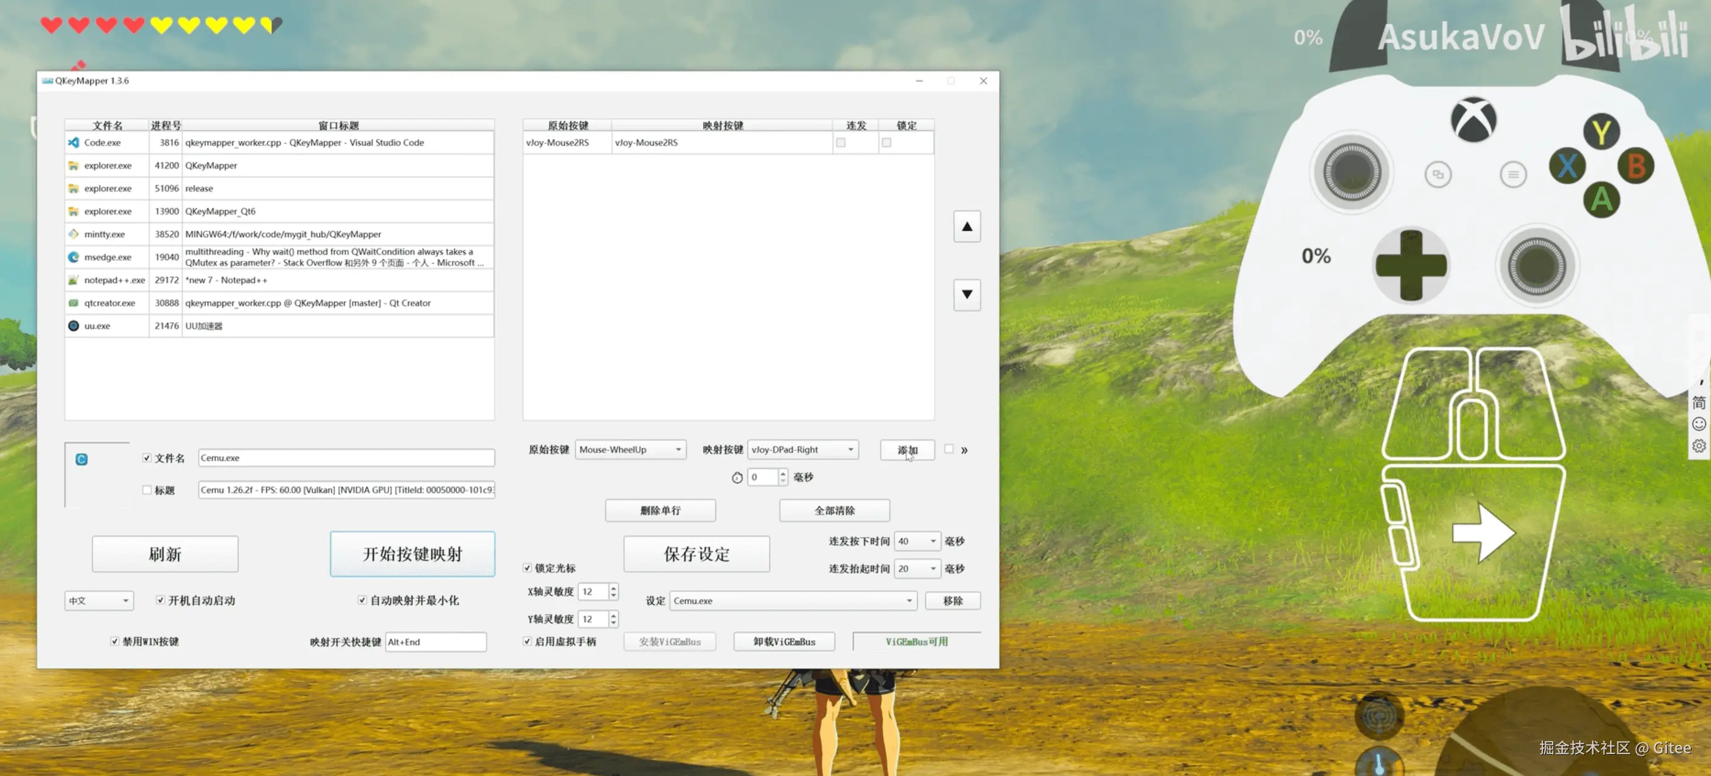The height and width of the screenshot is (776, 1711).
Task: Click the 保存设定 button
Action: 696,554
